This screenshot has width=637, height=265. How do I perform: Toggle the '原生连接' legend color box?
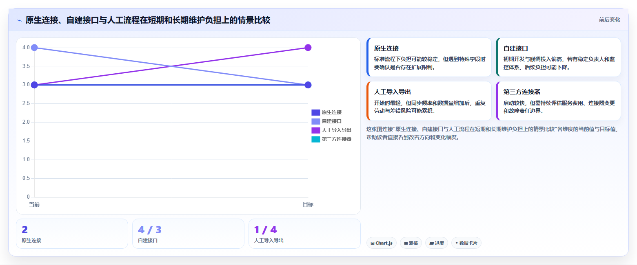coord(315,112)
